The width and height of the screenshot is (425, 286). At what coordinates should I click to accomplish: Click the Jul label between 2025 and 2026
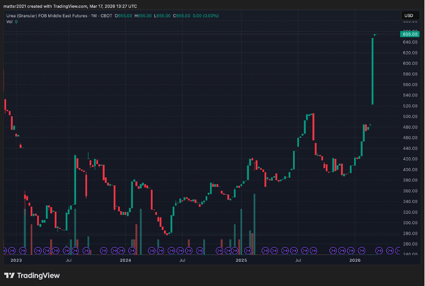click(298, 260)
